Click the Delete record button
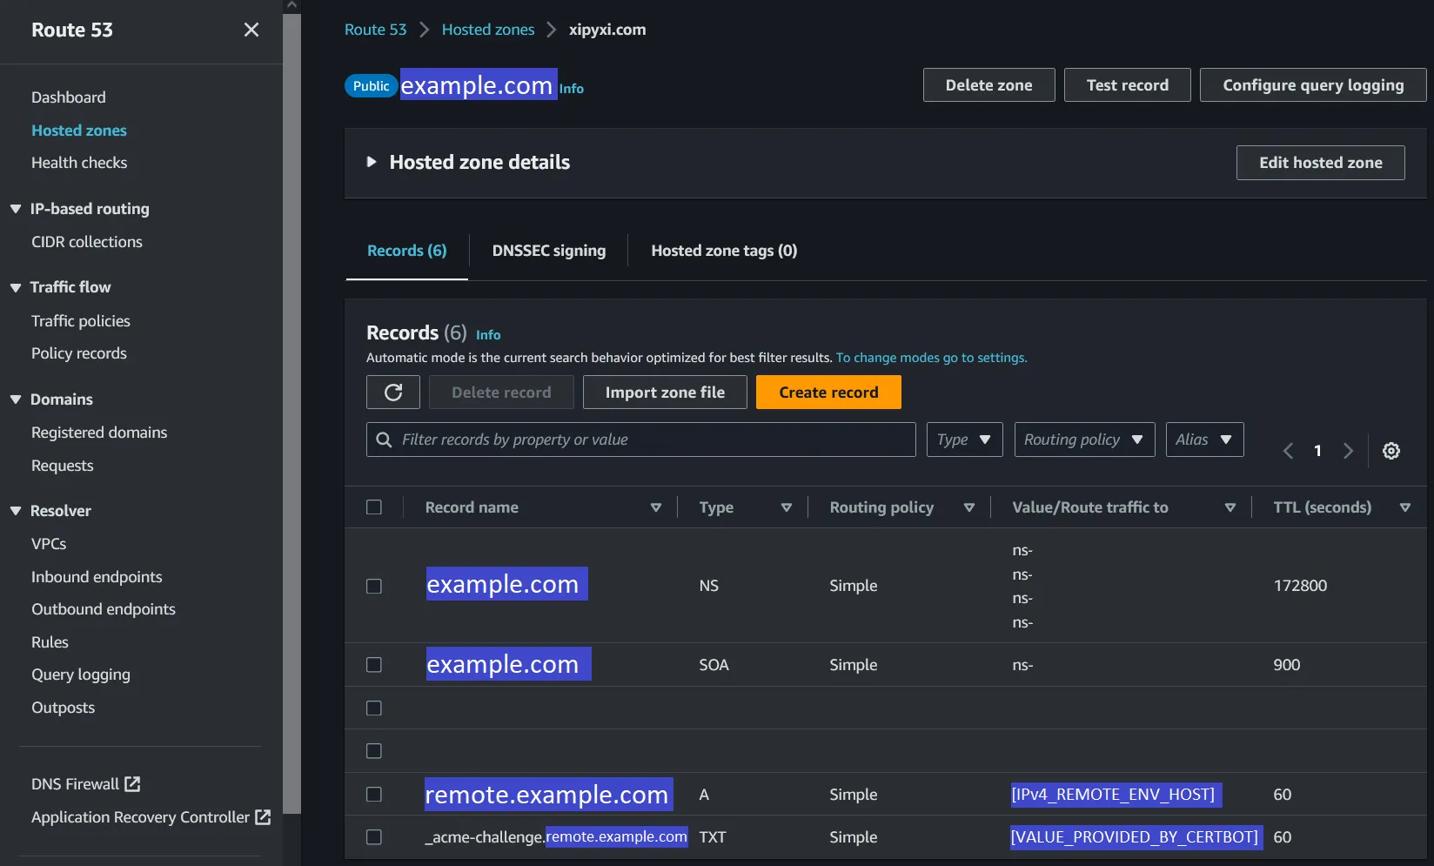 click(501, 393)
